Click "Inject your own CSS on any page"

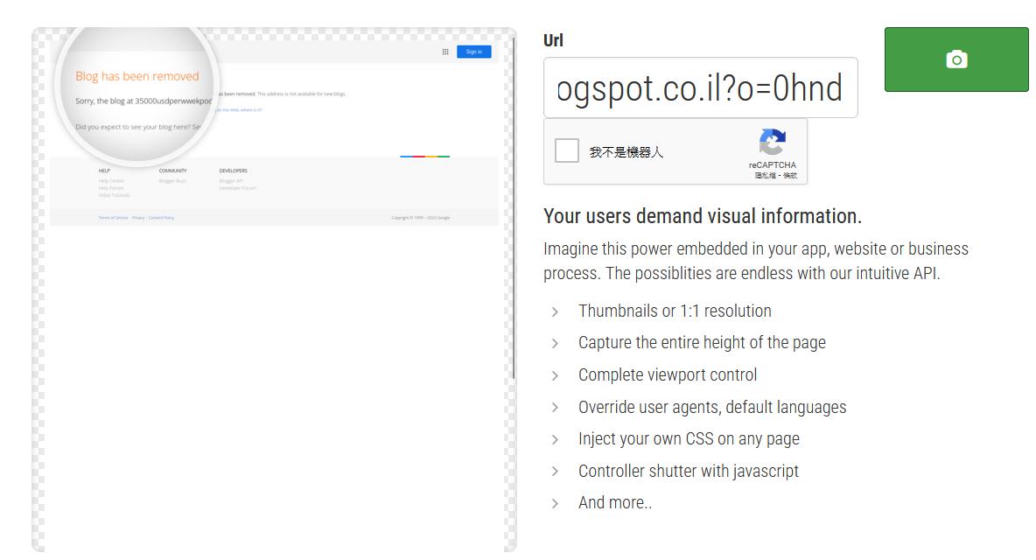pos(689,439)
